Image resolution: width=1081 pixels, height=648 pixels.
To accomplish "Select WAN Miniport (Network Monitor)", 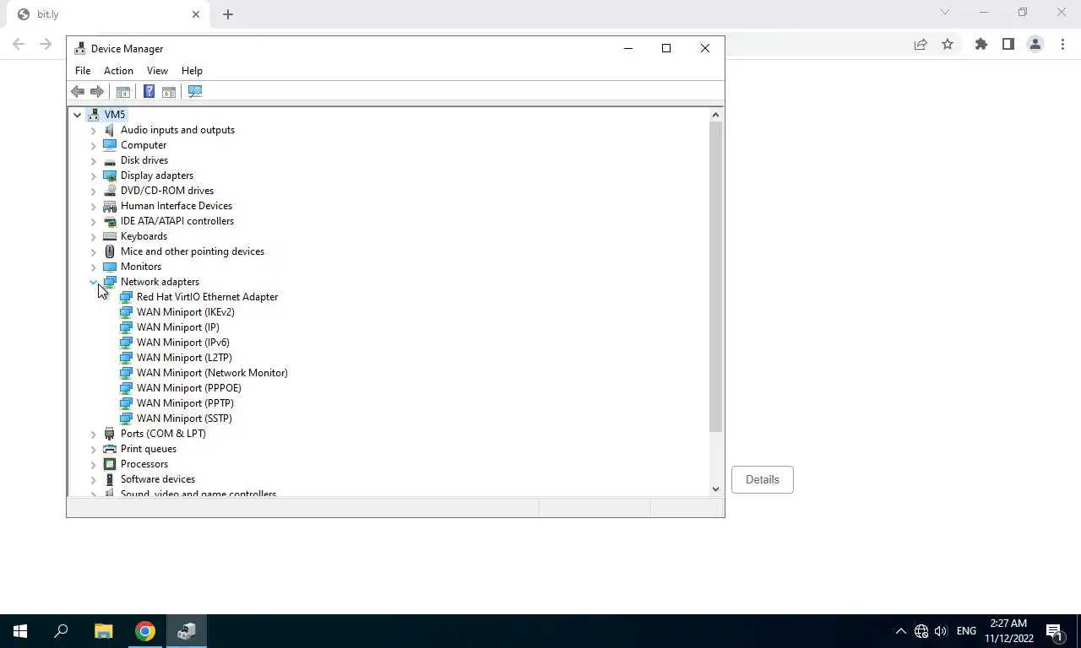I will (x=212, y=373).
